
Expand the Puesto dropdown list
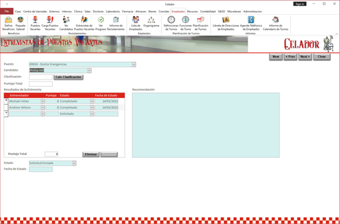[x=133, y=64]
